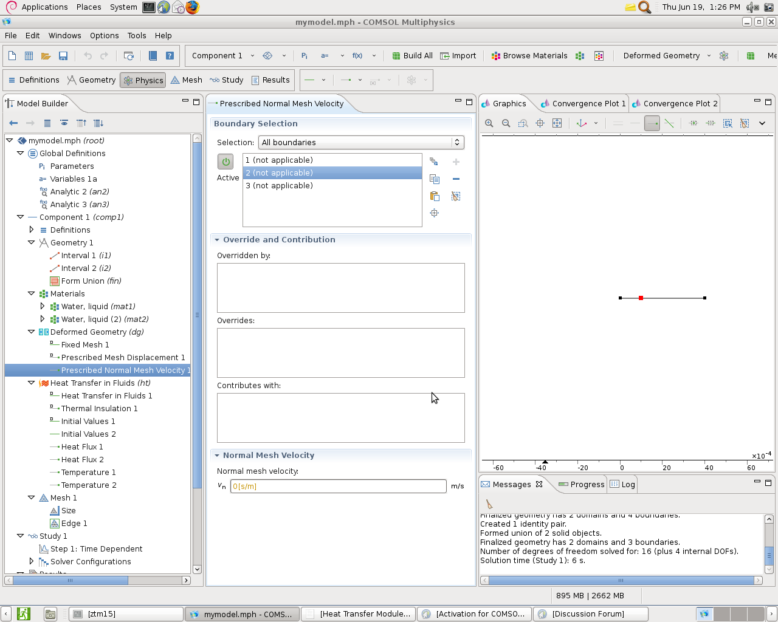Click Browse Materials button

(529, 56)
